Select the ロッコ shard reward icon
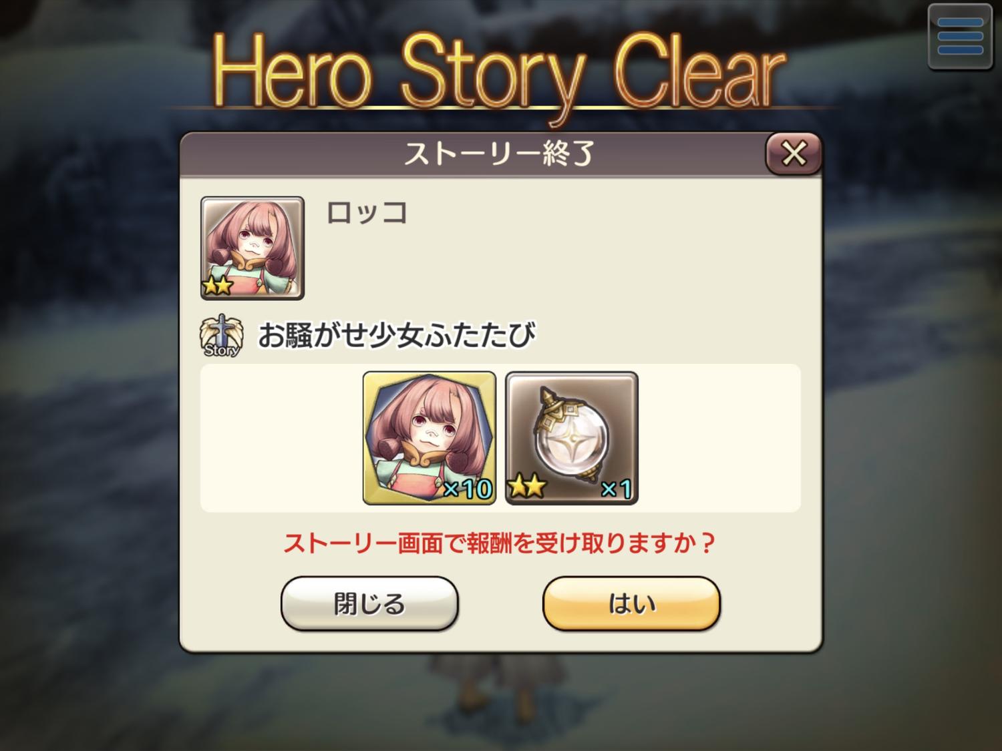 tap(430, 438)
